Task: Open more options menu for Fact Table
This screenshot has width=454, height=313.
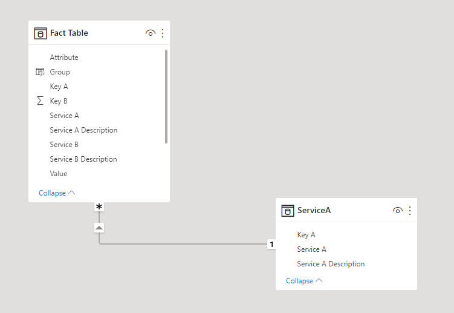Action: pos(163,33)
